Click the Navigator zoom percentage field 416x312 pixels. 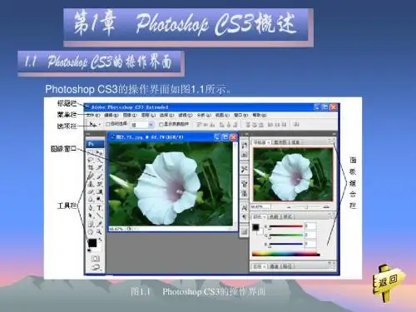[x=260, y=206]
